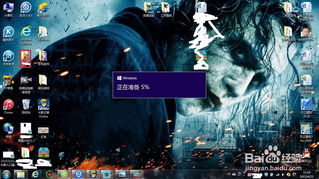Click the blue help question mark icon
The image size is (319, 179).
pos(239,174)
